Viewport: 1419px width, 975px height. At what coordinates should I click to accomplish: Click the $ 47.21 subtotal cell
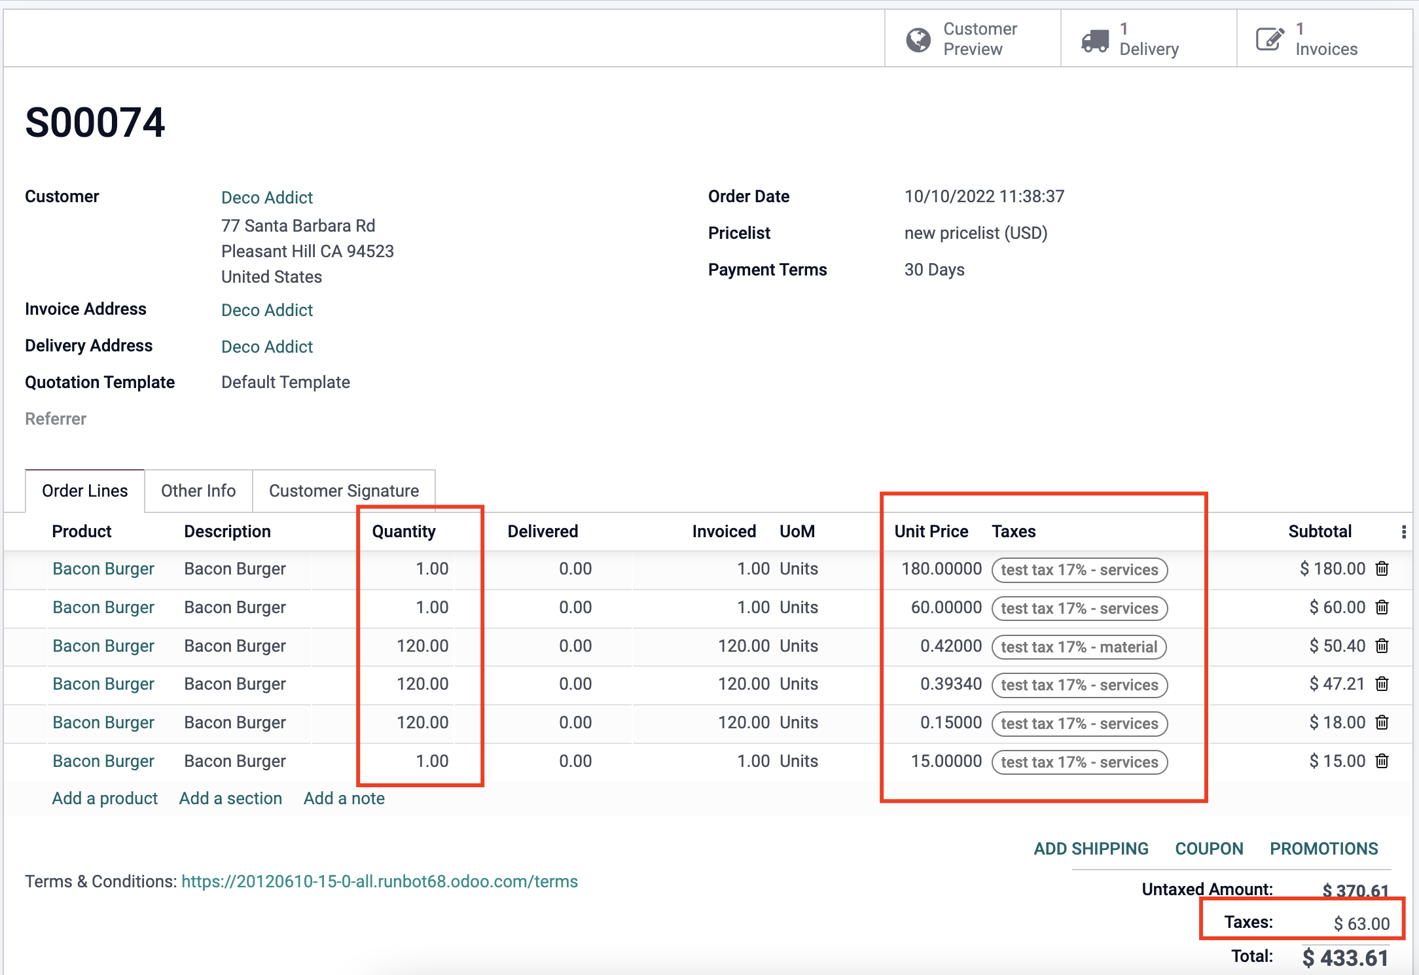[1337, 684]
